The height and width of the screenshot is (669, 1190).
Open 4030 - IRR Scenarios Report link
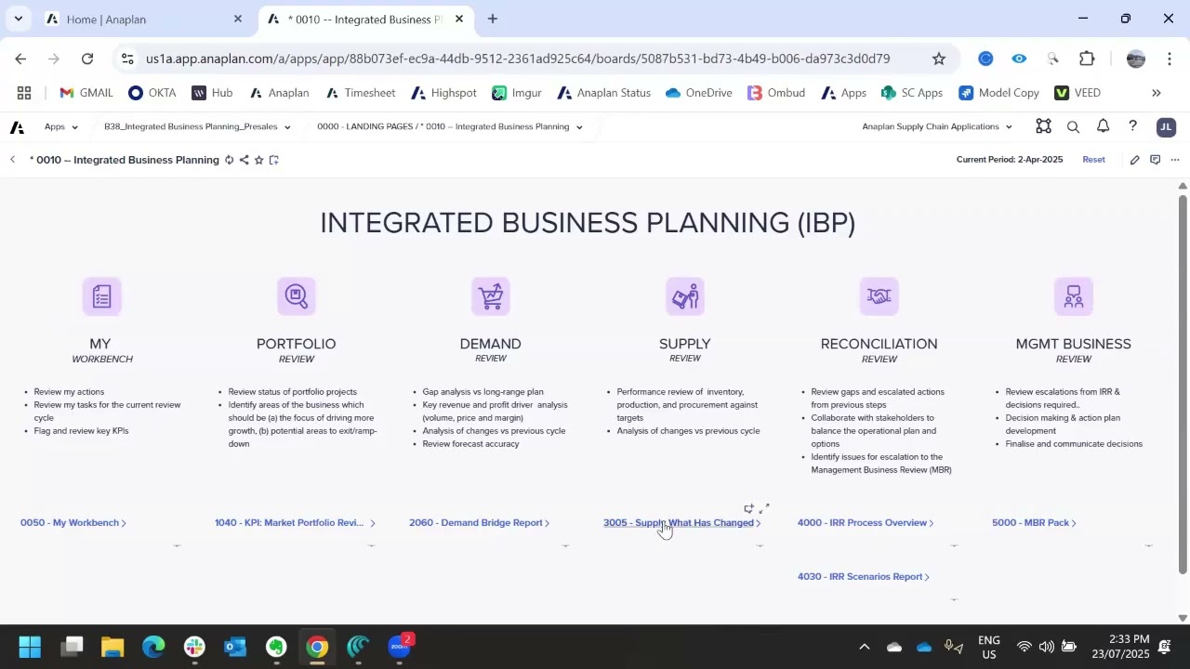click(x=864, y=577)
